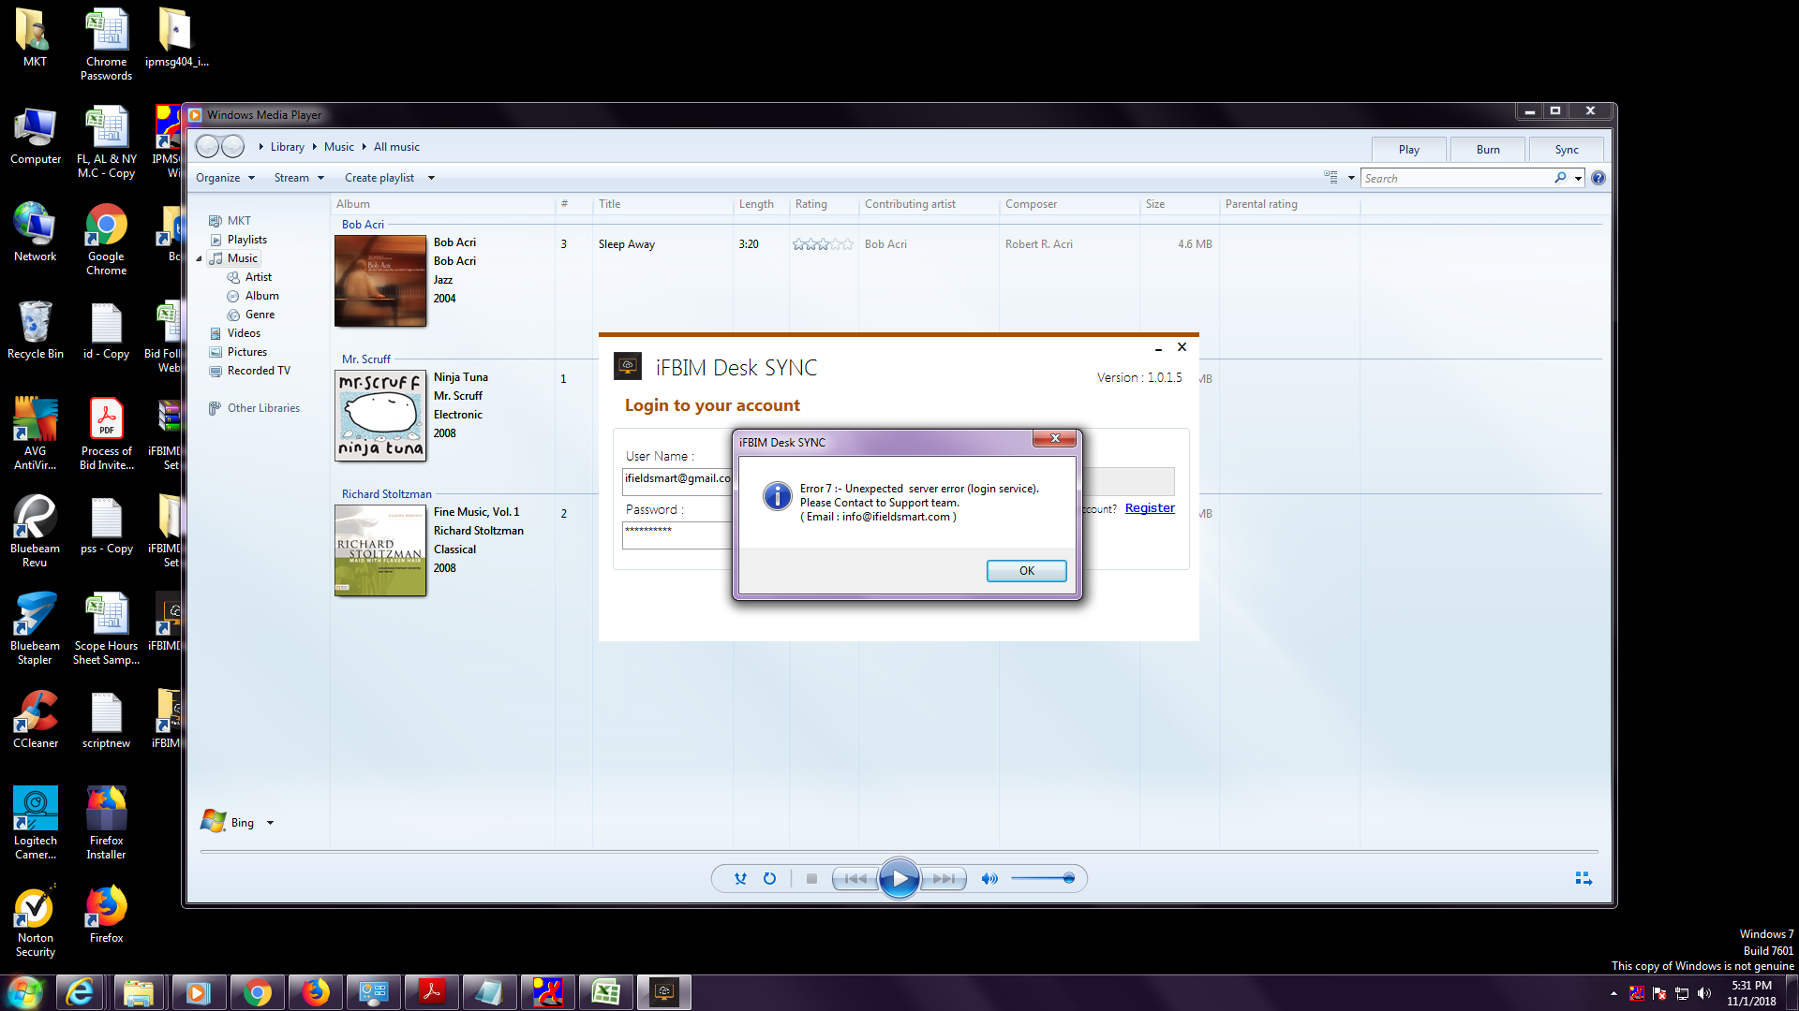1799x1011 pixels.
Task: Expand the Create playlist dropdown arrow
Action: tap(431, 178)
